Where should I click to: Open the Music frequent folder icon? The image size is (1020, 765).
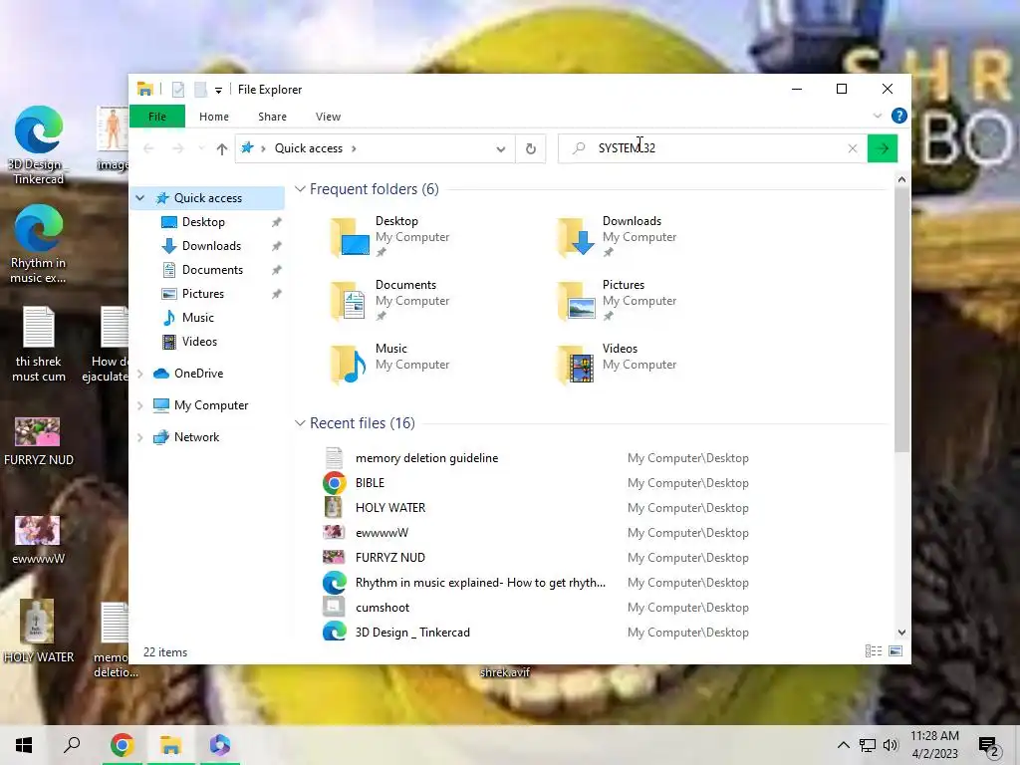tap(350, 365)
